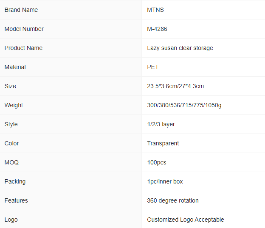Select the 100pcs MOQ value
This screenshot has height=228, width=265.
click(x=157, y=162)
